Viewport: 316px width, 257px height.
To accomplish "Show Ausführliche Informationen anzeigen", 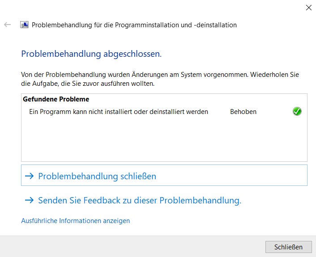I will 75,221.
